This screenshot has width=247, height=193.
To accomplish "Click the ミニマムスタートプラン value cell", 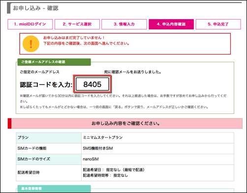I will tap(157, 138).
